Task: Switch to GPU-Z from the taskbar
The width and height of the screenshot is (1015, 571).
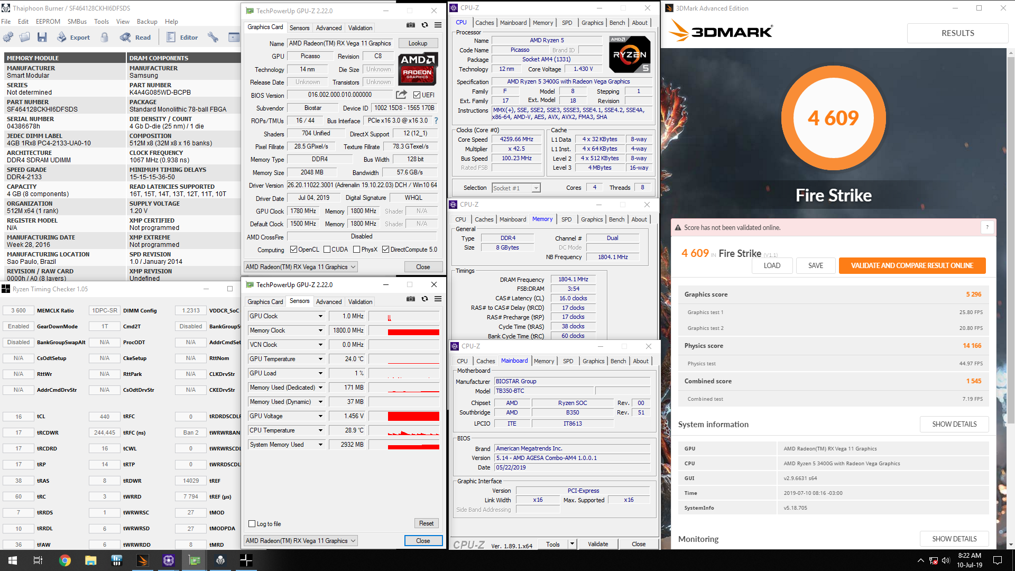Action: pyautogui.click(x=195, y=560)
